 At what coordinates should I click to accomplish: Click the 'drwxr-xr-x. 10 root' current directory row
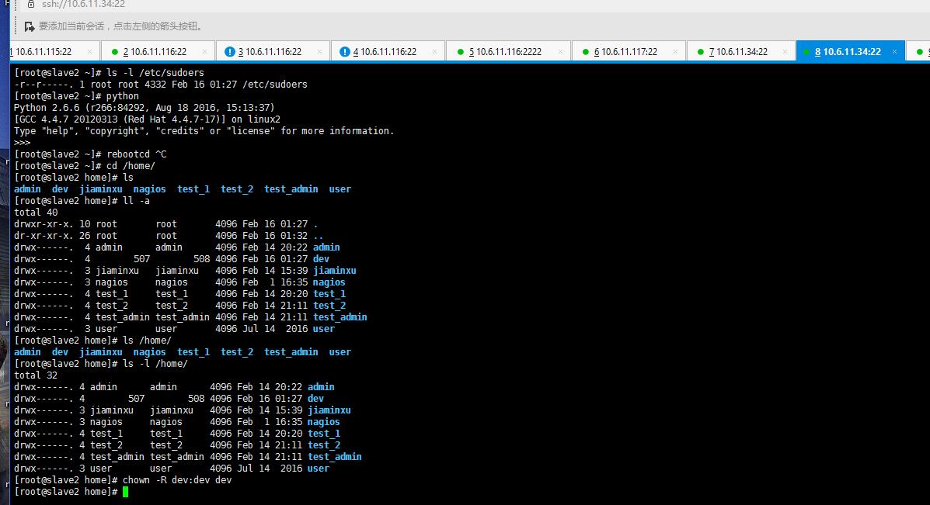[x=166, y=223]
